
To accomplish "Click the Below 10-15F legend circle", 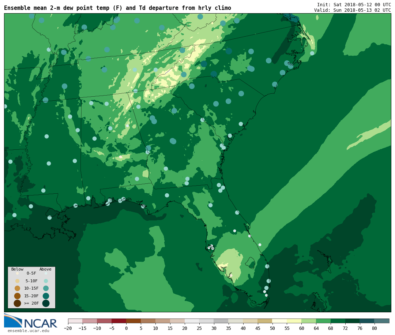I will pos(18,289).
